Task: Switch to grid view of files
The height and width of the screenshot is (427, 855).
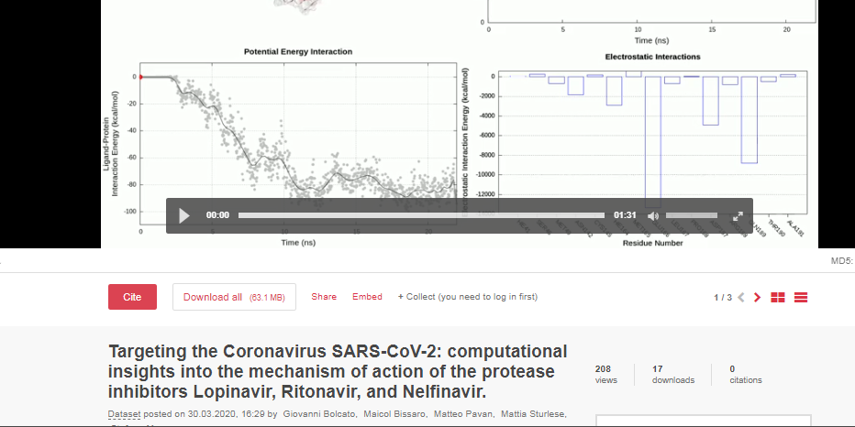Action: click(x=778, y=297)
